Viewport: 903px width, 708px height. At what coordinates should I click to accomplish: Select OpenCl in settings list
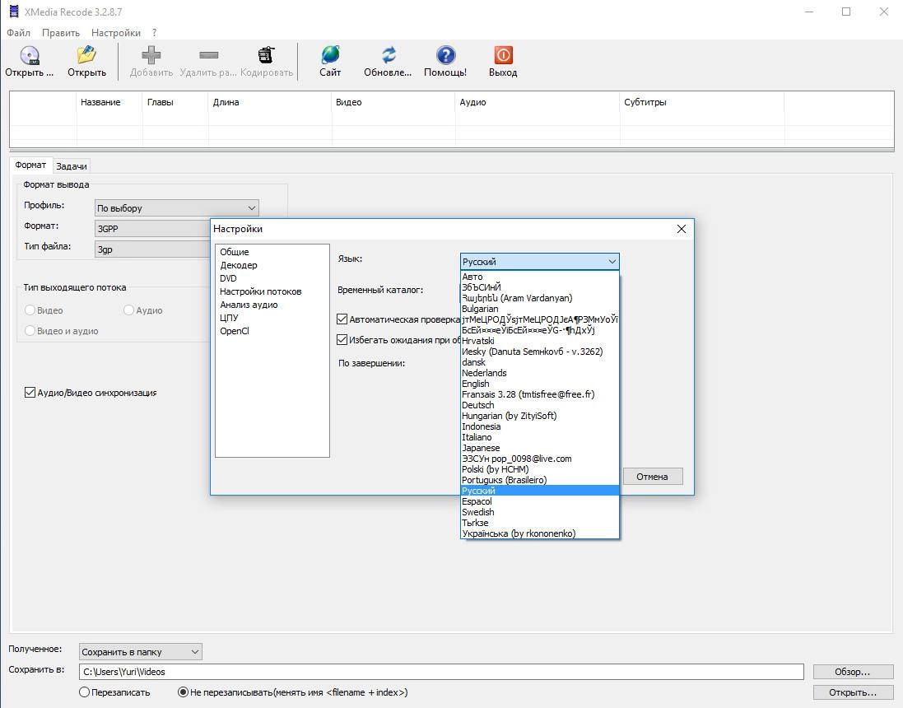(235, 331)
